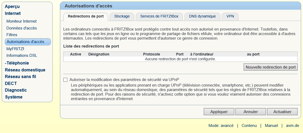The image size is (303, 133).
Task: Go to Données d'accès
Action: [22, 28]
